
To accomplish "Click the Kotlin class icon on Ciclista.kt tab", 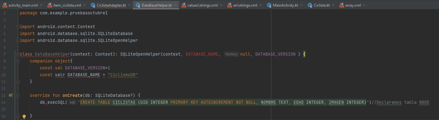I will (310, 5).
